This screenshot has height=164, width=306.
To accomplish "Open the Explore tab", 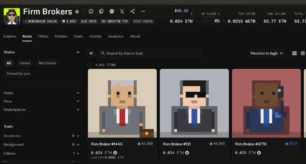I will pos(10,36).
